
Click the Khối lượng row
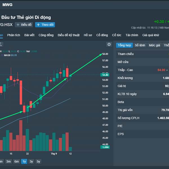[x=143, y=78]
